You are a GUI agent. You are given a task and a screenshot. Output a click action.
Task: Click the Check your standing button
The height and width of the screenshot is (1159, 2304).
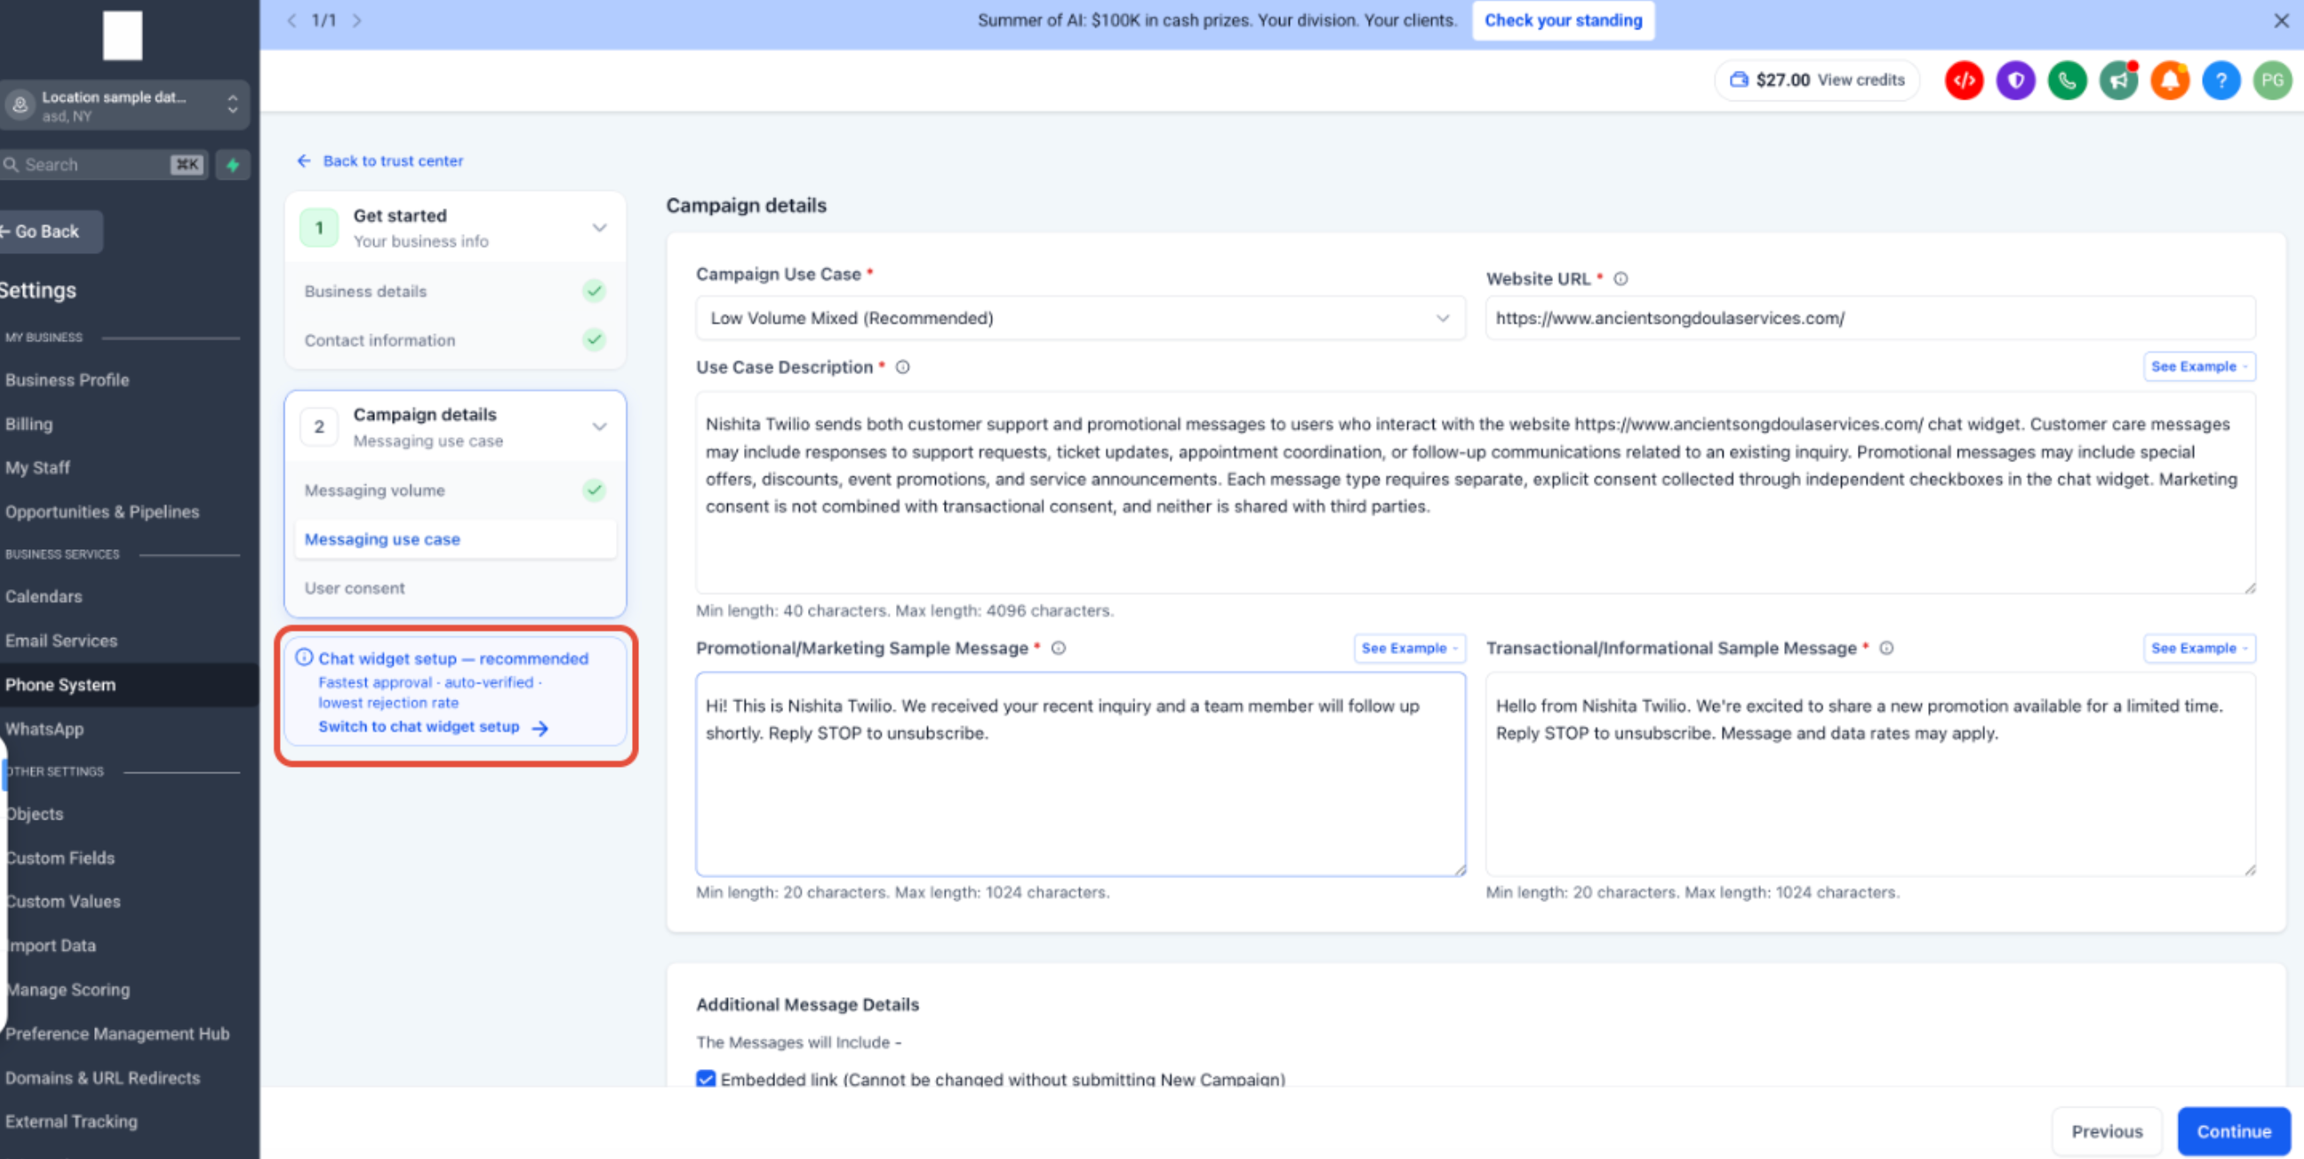1563,20
